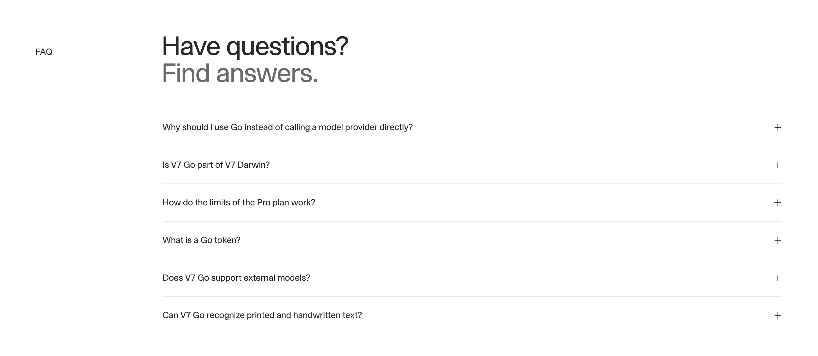Click the plus icon beside the V7 Darwin question
Screen dimensions: 818x356
(x=777, y=165)
